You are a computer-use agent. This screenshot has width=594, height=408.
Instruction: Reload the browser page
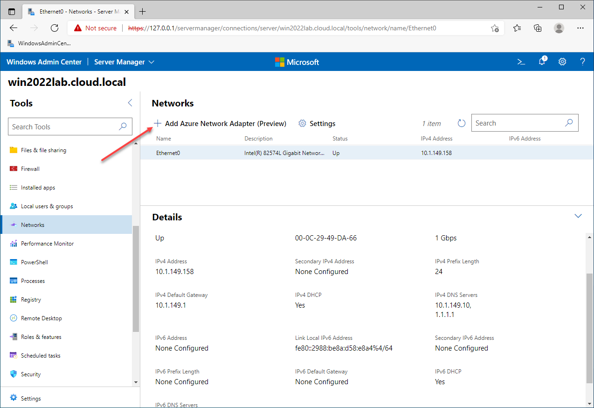coord(55,28)
